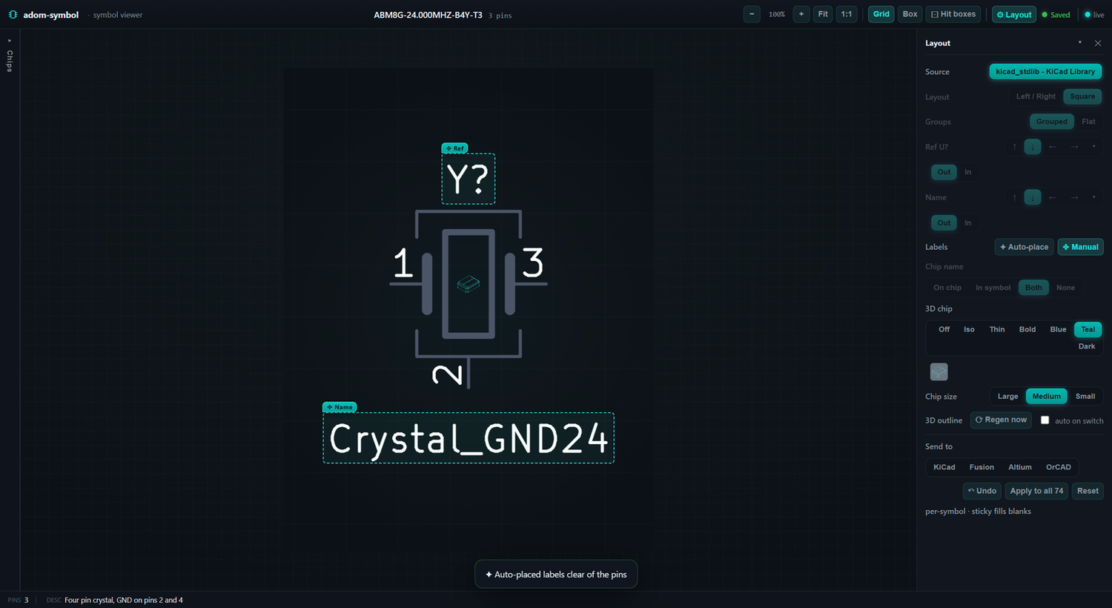1112x608 pixels.
Task: Set Name position to center dot
Action: tap(1093, 197)
